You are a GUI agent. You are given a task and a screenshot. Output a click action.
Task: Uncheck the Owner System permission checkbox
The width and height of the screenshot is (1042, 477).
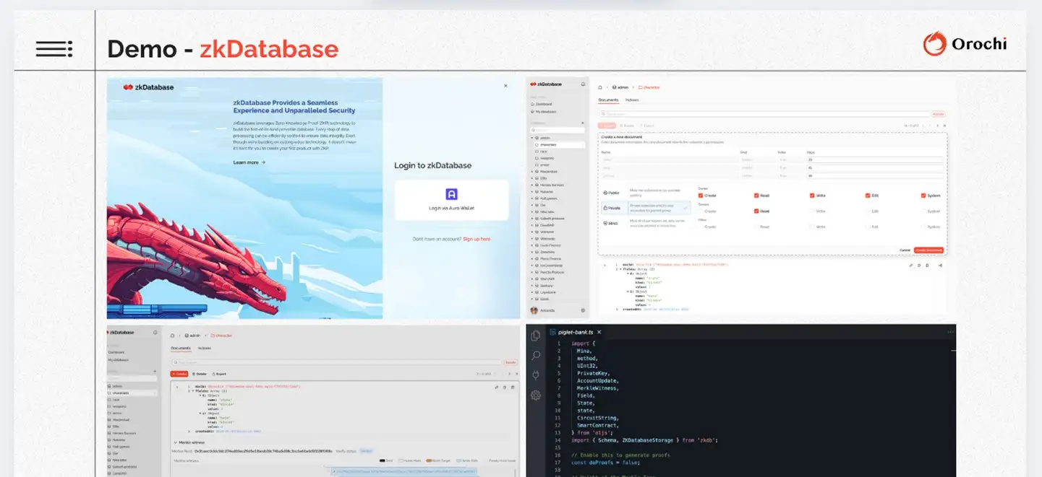(x=923, y=196)
